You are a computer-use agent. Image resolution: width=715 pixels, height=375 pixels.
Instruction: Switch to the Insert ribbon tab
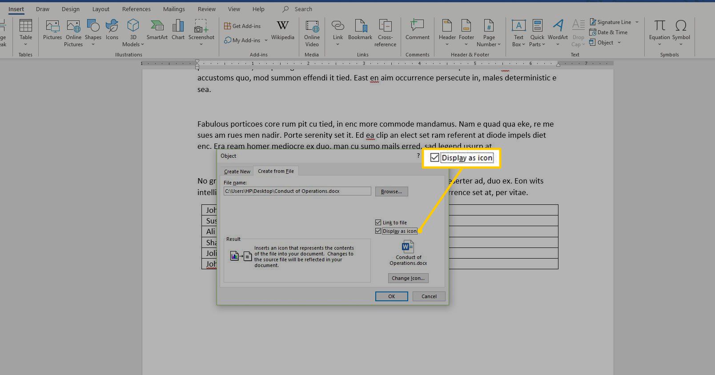(x=16, y=9)
